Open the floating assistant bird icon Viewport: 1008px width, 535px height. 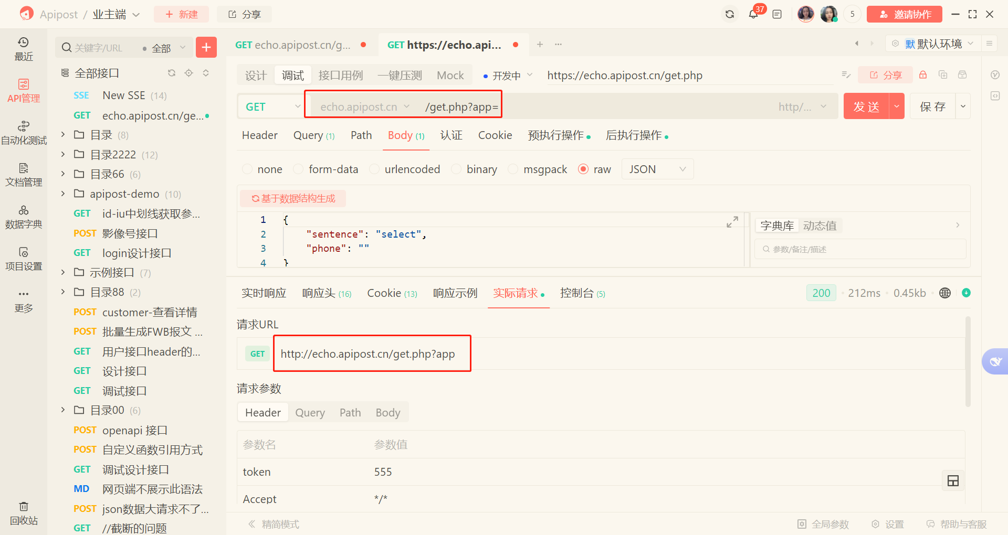click(995, 361)
